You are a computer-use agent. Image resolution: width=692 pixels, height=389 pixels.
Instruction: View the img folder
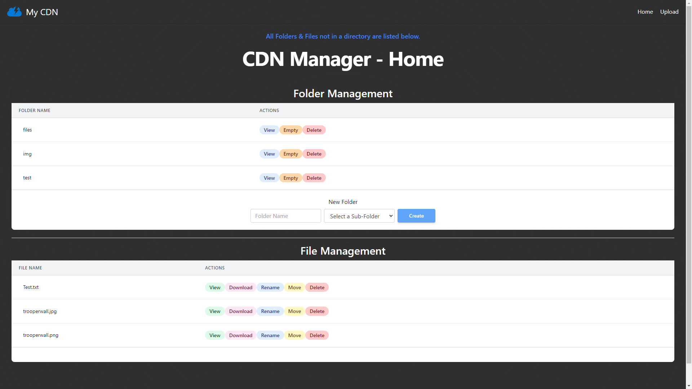(269, 154)
